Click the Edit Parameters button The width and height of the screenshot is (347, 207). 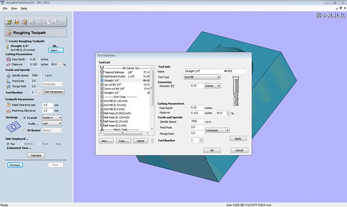(54, 92)
